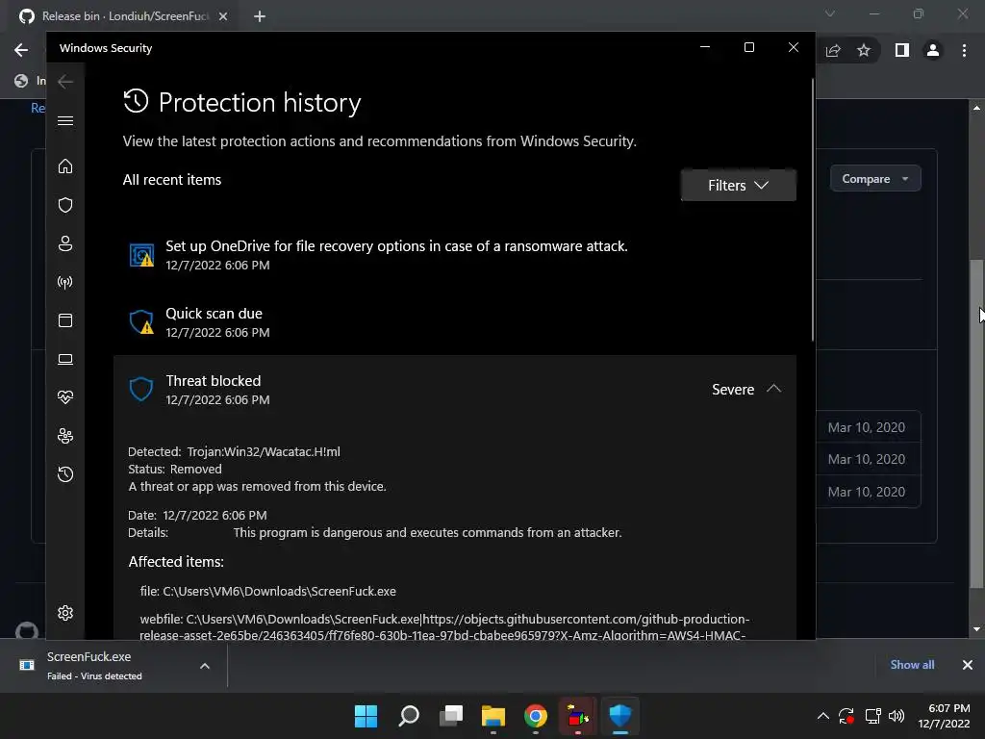The image size is (985, 739).
Task: Collapse the Severe threat details chevron
Action: coord(774,389)
